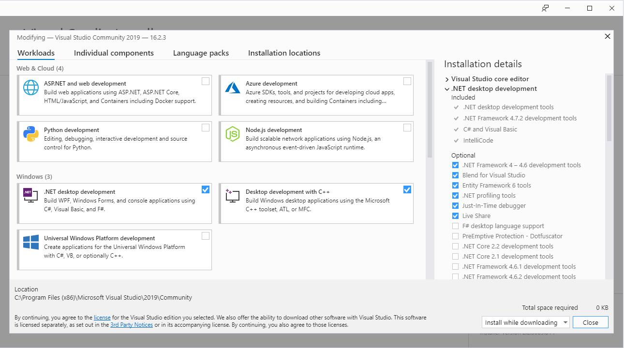Open the 3rd Party Notices link

132,325
